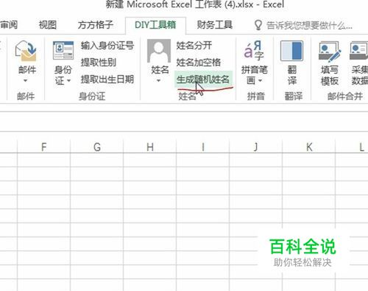
Task: Click the 填写模板 template icon
Action: tap(330, 51)
